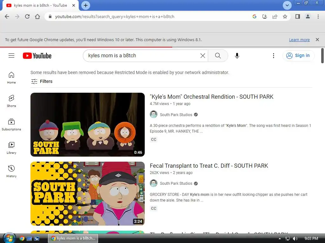Open Chrome three-dot menu
Image resolution: width=325 pixels, height=243 pixels.
point(318,16)
